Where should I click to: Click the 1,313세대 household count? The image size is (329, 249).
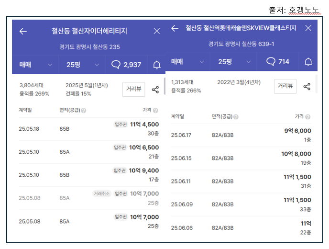point(182,82)
